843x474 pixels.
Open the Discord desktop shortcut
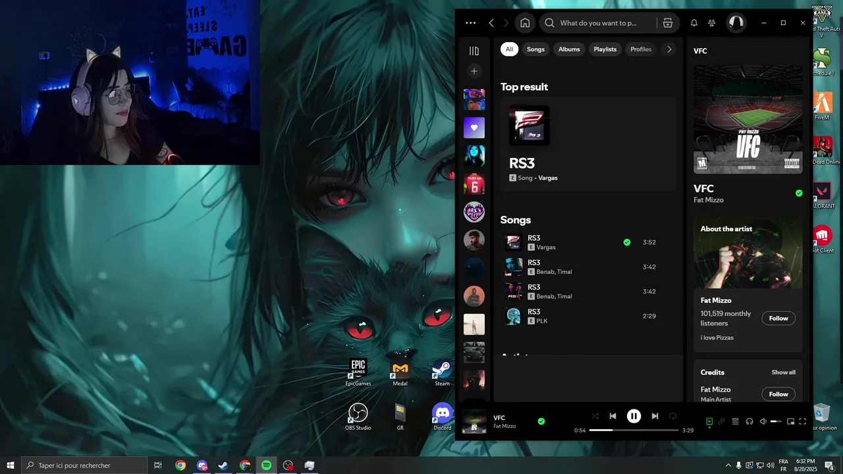pos(443,417)
